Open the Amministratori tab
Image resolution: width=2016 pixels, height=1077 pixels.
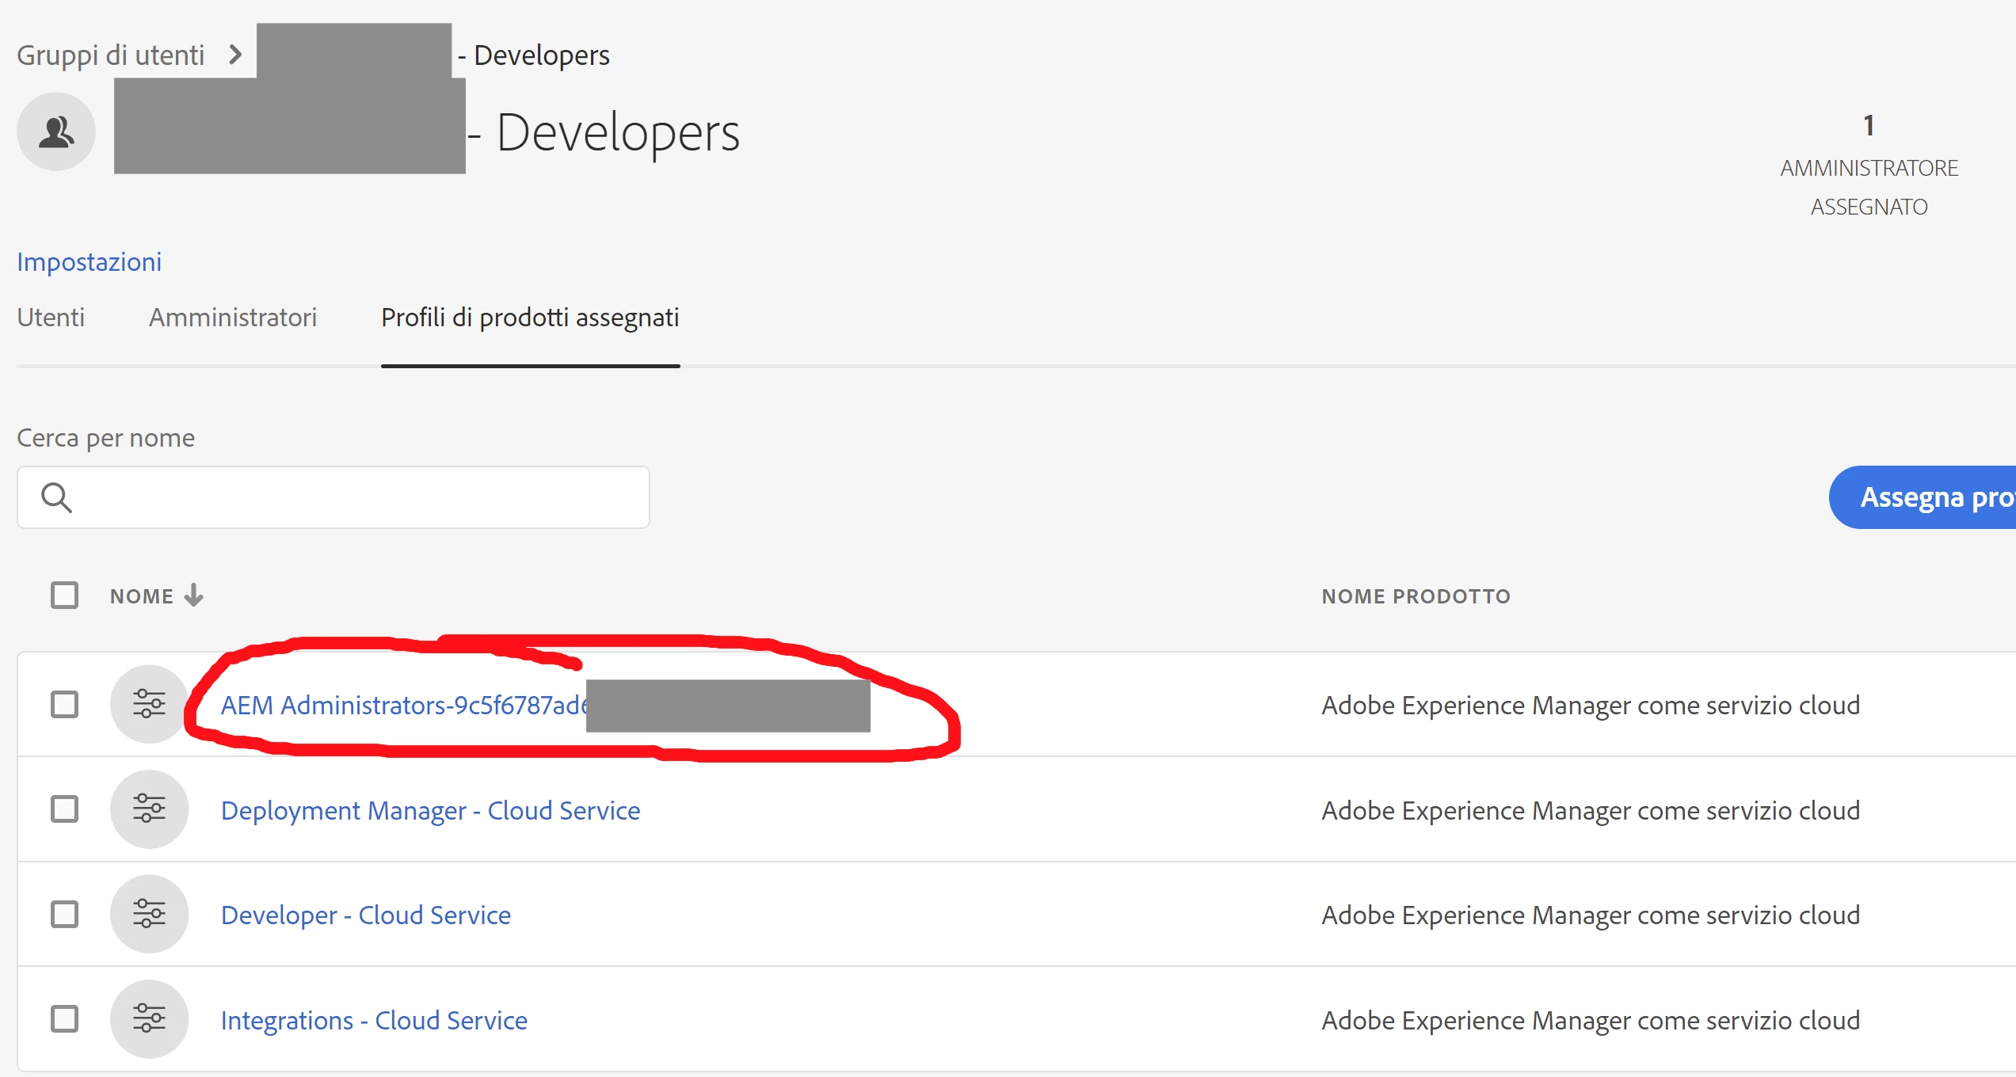pos(233,318)
